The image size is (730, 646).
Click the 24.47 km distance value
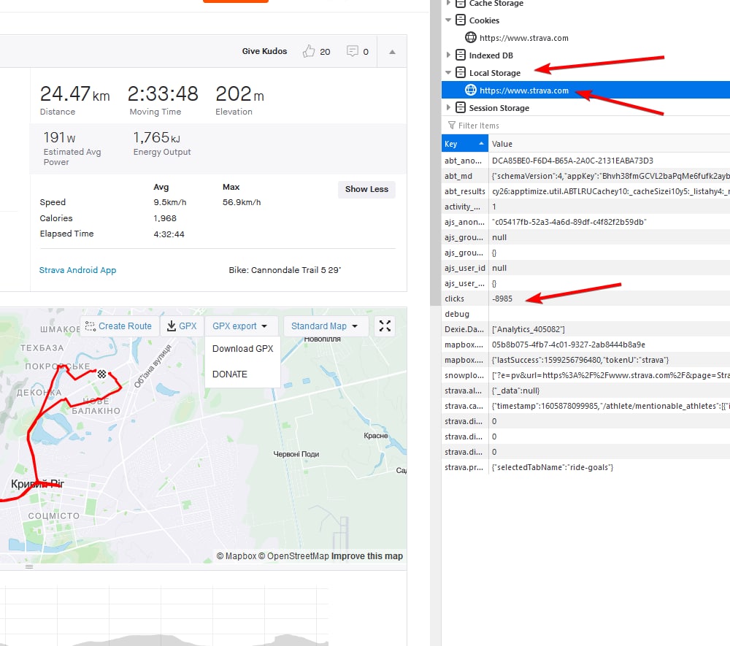coord(74,94)
